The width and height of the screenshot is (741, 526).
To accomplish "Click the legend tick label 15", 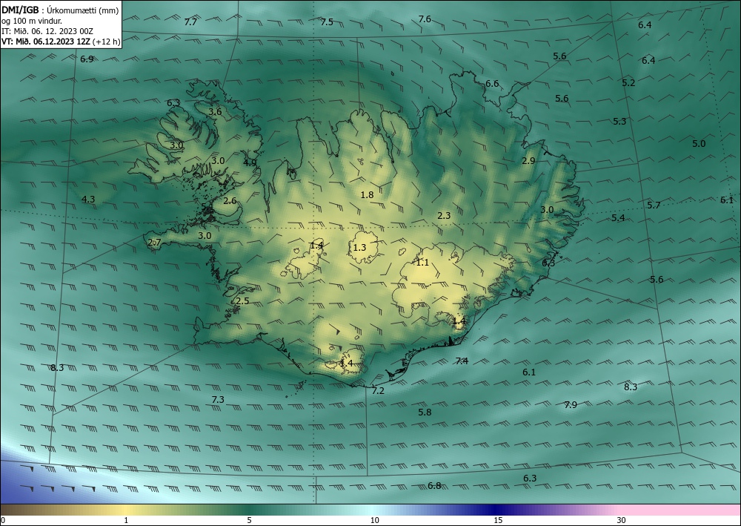I will (498, 520).
